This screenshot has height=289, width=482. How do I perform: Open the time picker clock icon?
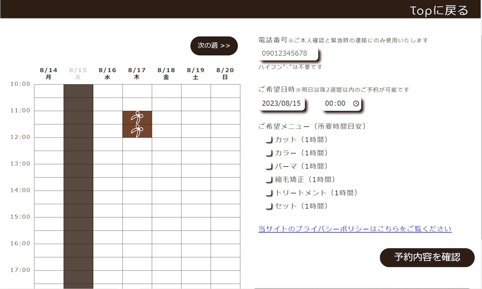pyautogui.click(x=356, y=104)
